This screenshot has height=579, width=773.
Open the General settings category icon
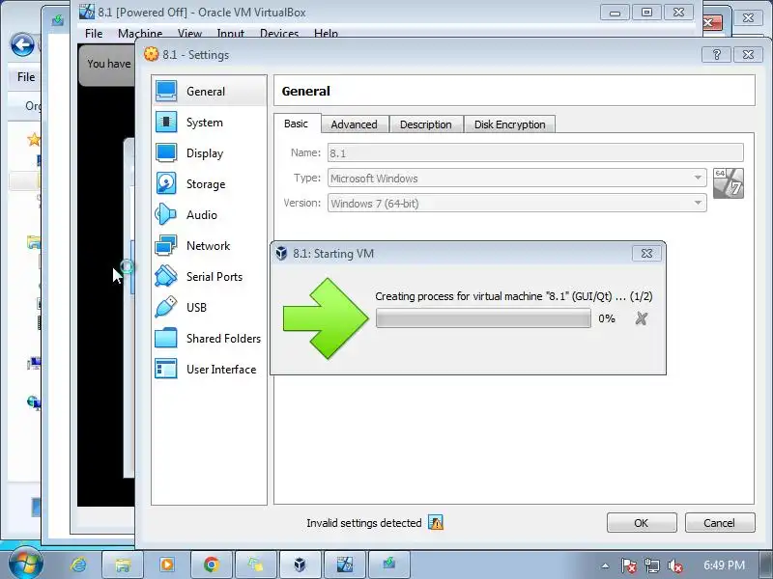point(166,91)
